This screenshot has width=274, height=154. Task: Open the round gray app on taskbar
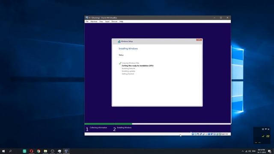[x=52, y=151]
